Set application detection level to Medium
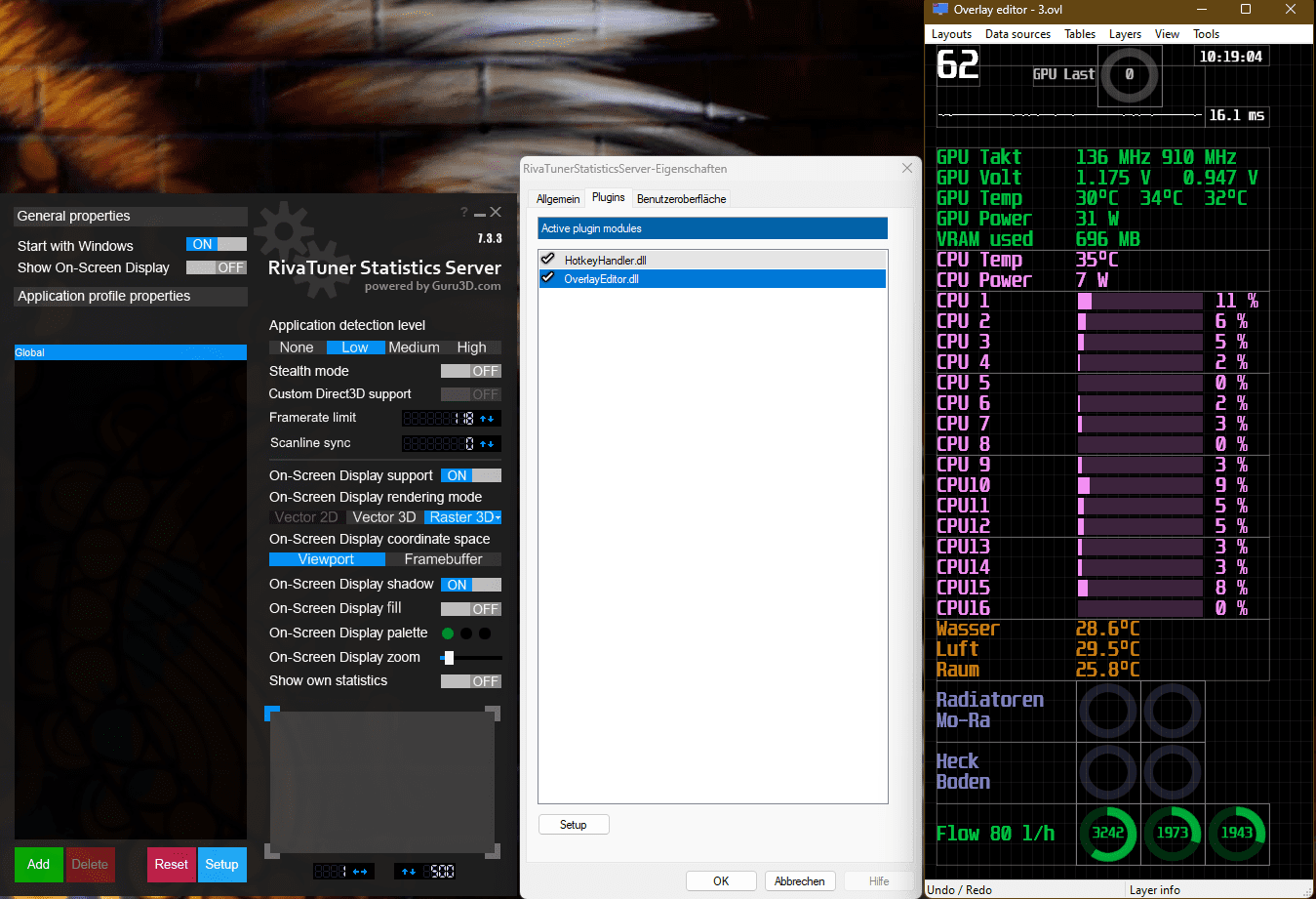Image resolution: width=1316 pixels, height=899 pixels. (x=415, y=347)
